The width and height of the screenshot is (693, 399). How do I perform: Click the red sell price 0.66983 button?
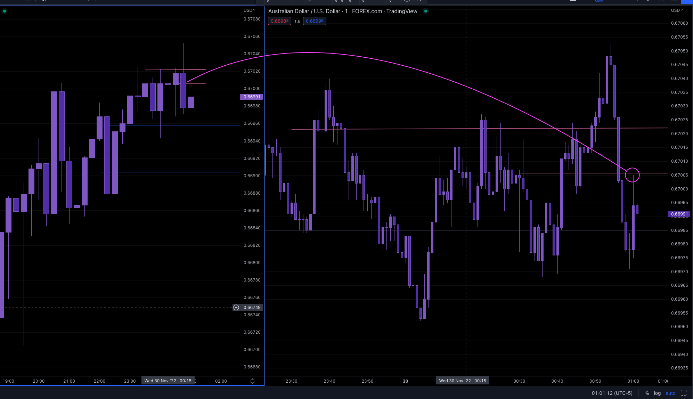279,21
